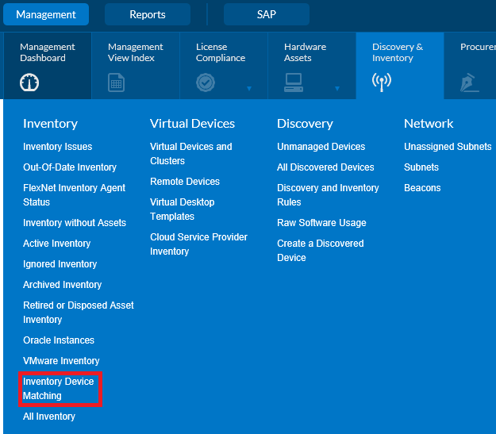This screenshot has width=496, height=434.
Task: Open Inventory Issues
Action: click(x=58, y=147)
